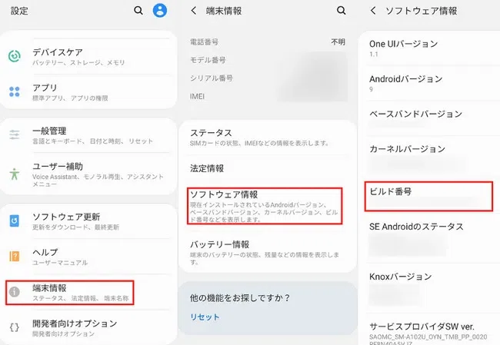Viewport: 500px width, 345px height.
Task: Tap the 開発者向けオプション braces icon
Action: click(15, 327)
